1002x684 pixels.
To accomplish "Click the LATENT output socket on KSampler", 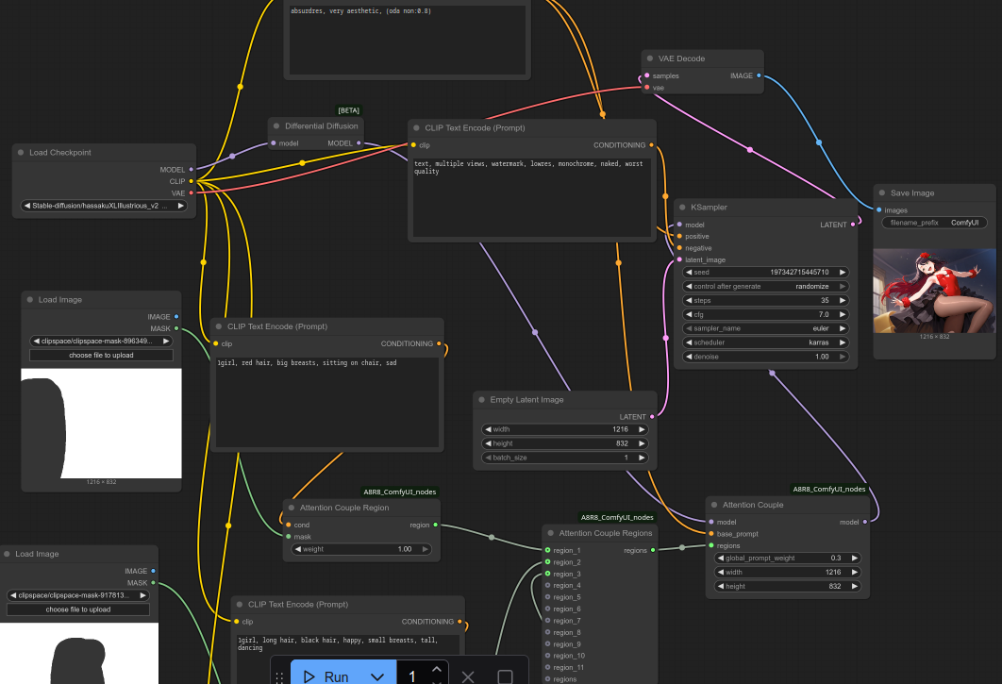I will pyautogui.click(x=853, y=225).
